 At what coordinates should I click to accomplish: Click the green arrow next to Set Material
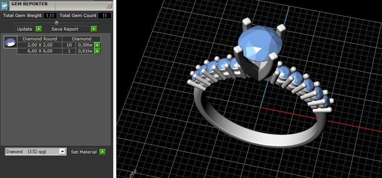(103, 152)
